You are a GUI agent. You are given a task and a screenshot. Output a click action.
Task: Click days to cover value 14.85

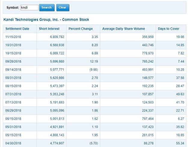click(180, 45)
